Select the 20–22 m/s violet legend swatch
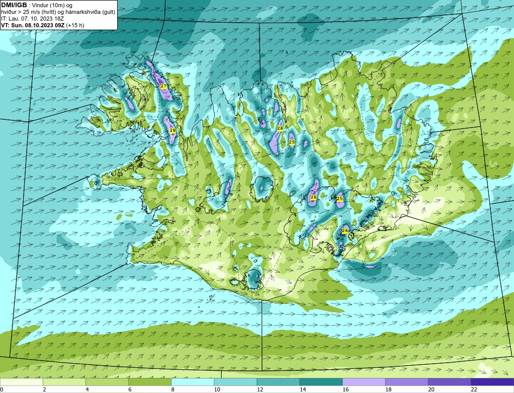 point(449,382)
